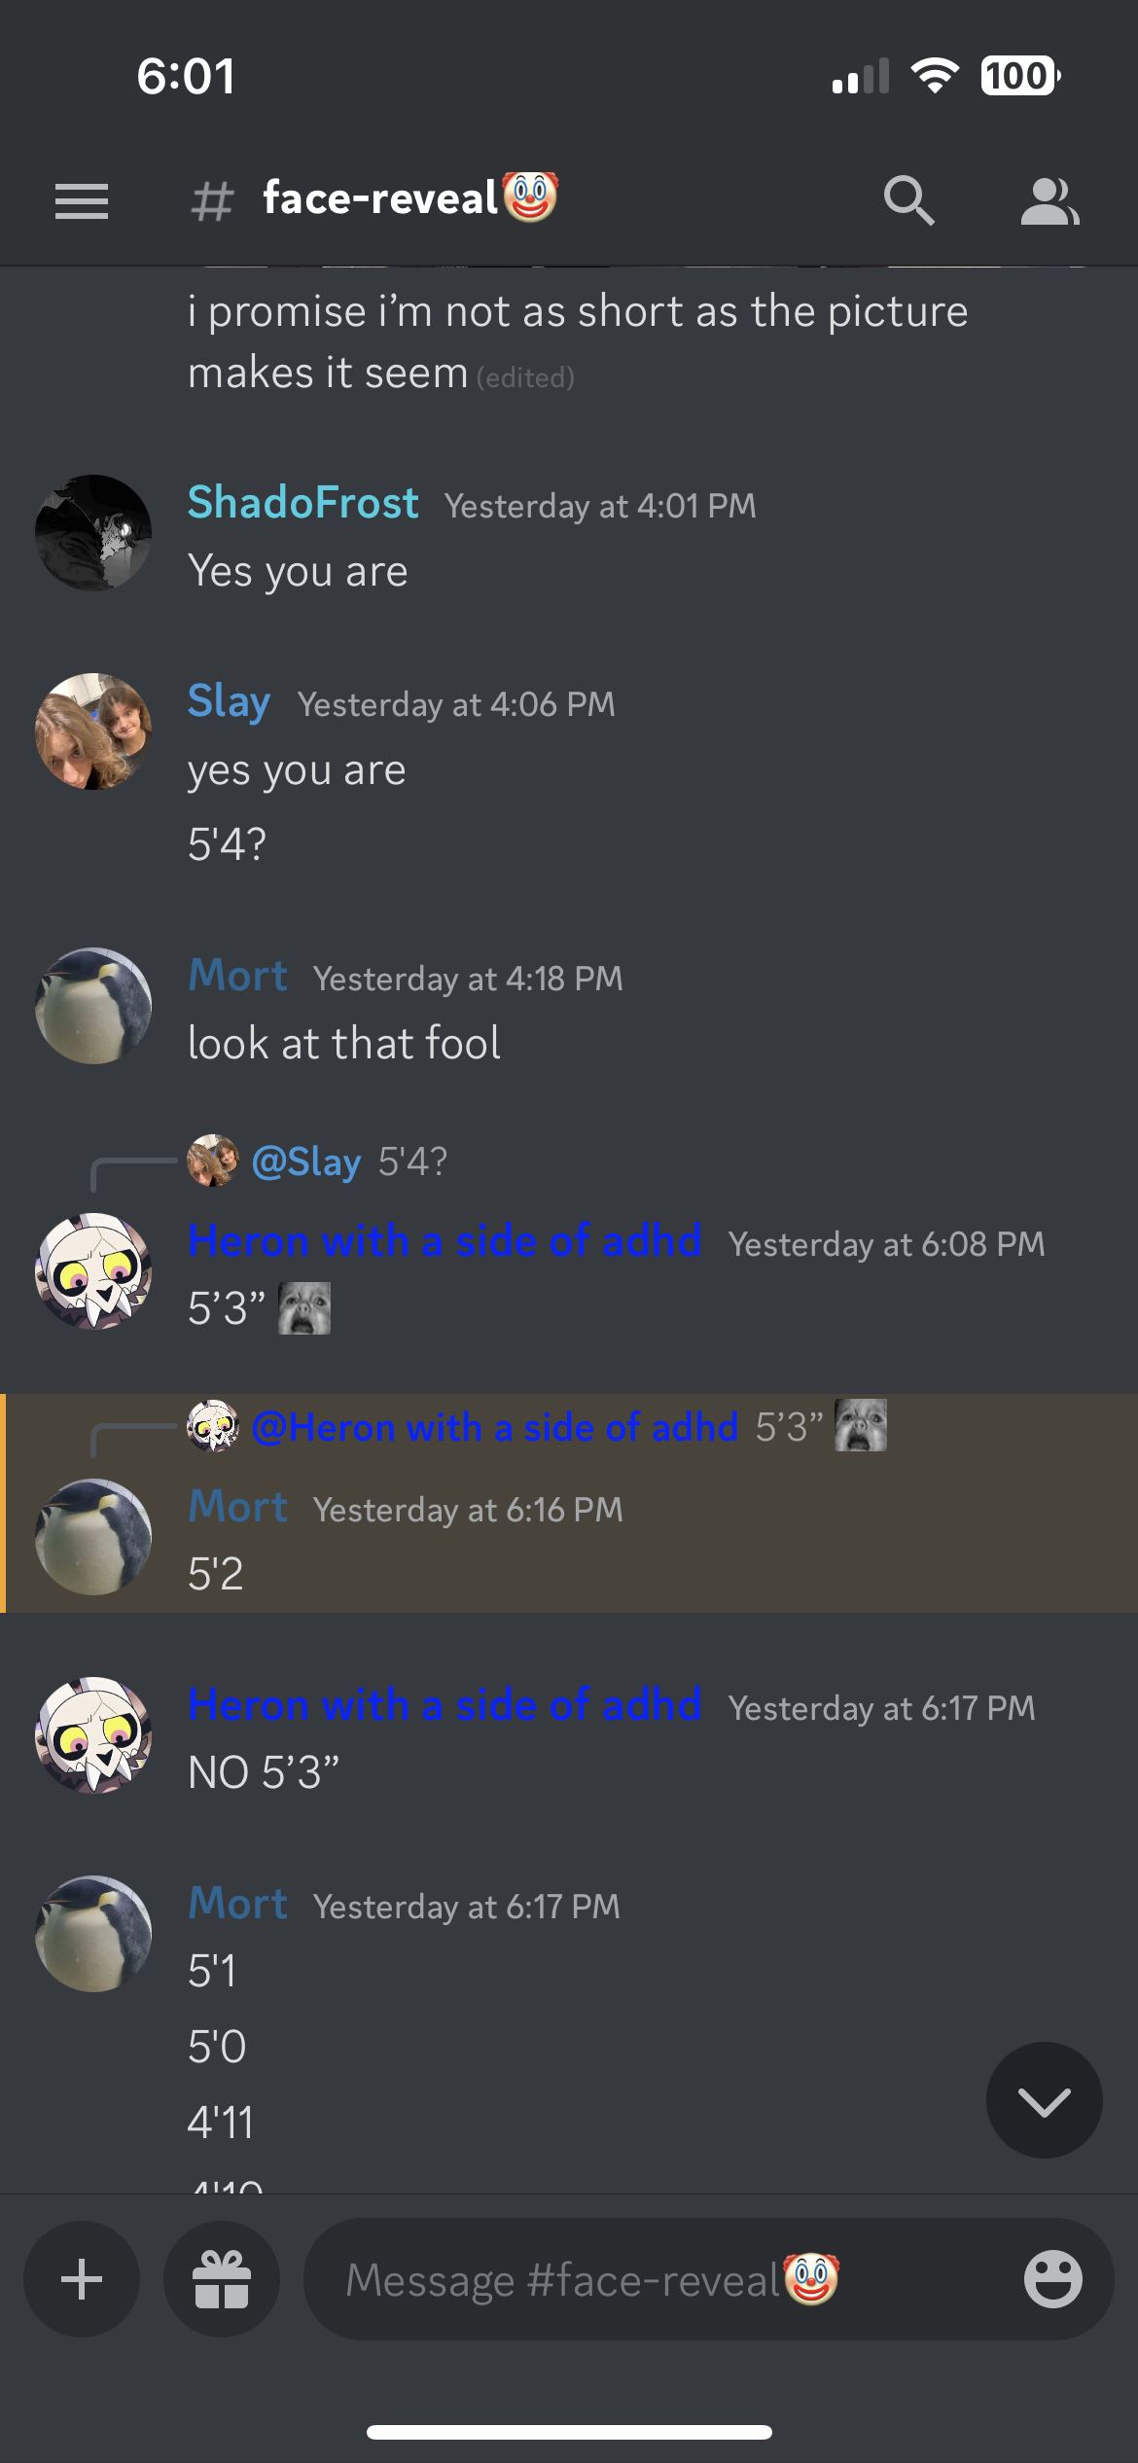Tap Slay's profile avatar
Screen dimensions: 1138x2463
click(x=93, y=732)
